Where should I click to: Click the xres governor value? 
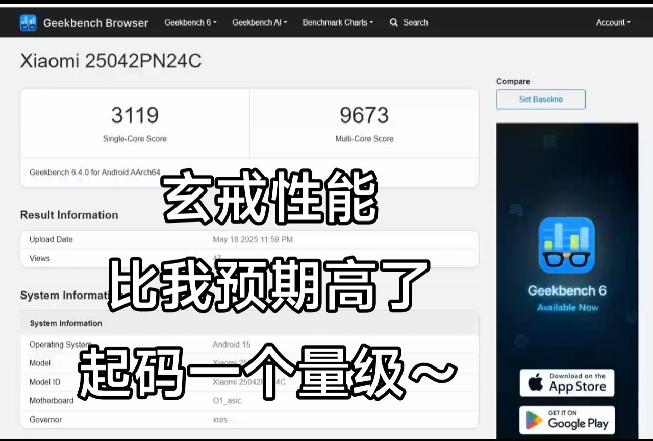coord(220,420)
